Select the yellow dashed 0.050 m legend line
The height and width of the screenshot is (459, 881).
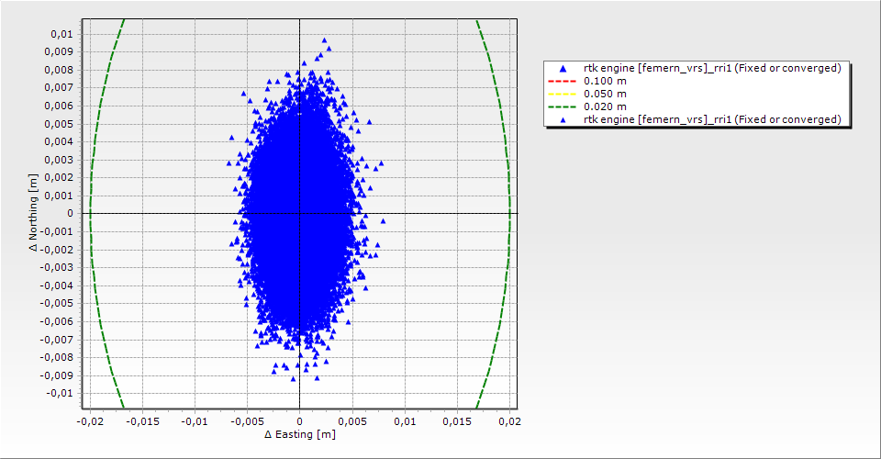tap(563, 94)
